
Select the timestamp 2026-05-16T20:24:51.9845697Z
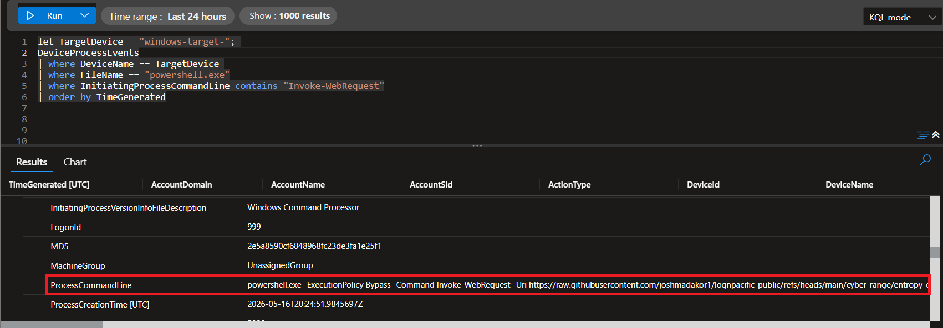pos(305,304)
